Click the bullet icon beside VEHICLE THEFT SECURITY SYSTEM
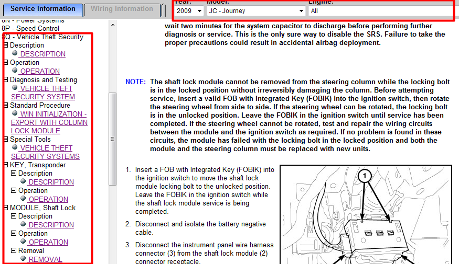459x264 pixels. coord(15,87)
